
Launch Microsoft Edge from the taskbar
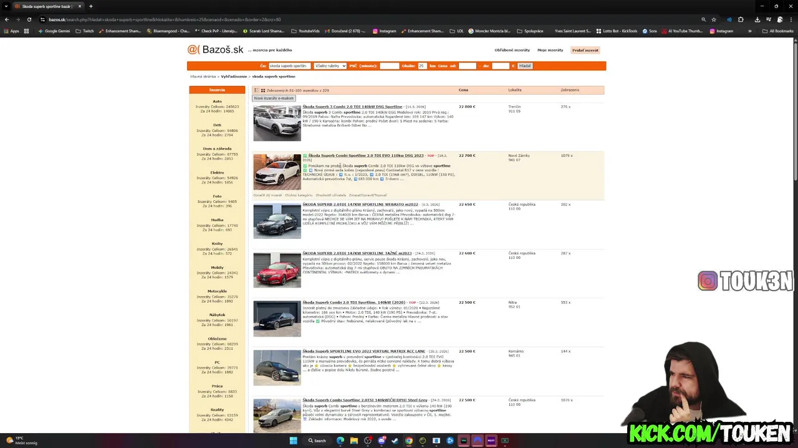(x=340, y=441)
